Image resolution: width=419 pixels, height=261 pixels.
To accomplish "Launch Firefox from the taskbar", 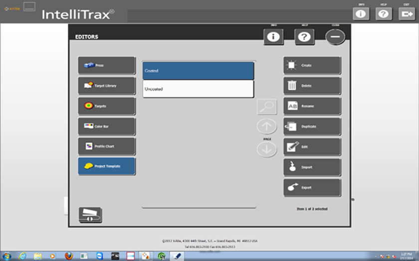I will (69, 256).
